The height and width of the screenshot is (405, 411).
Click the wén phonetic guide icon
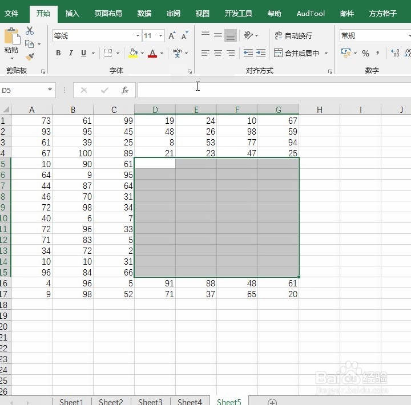[177, 53]
